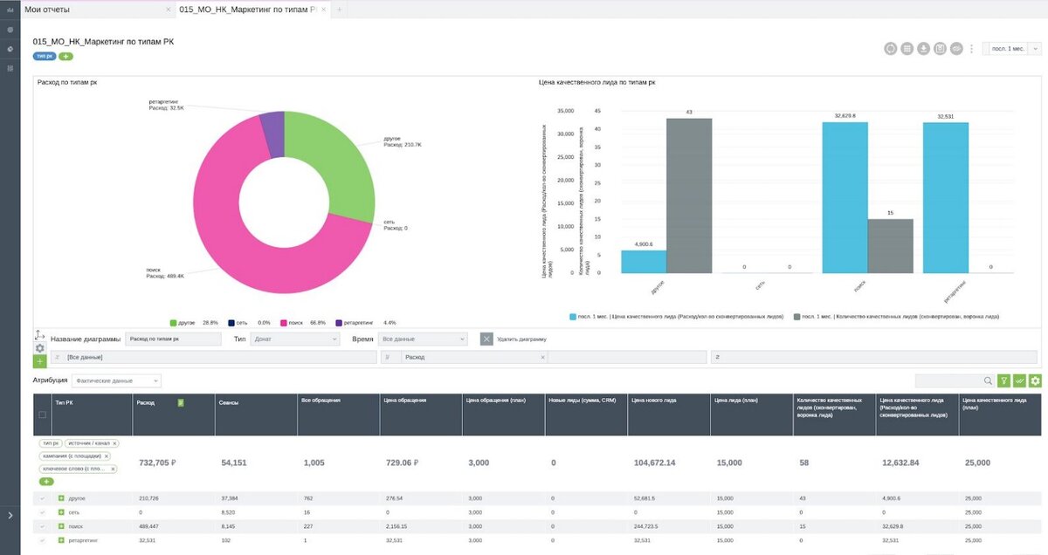Click the поиск pink legend swatch

pos(284,322)
